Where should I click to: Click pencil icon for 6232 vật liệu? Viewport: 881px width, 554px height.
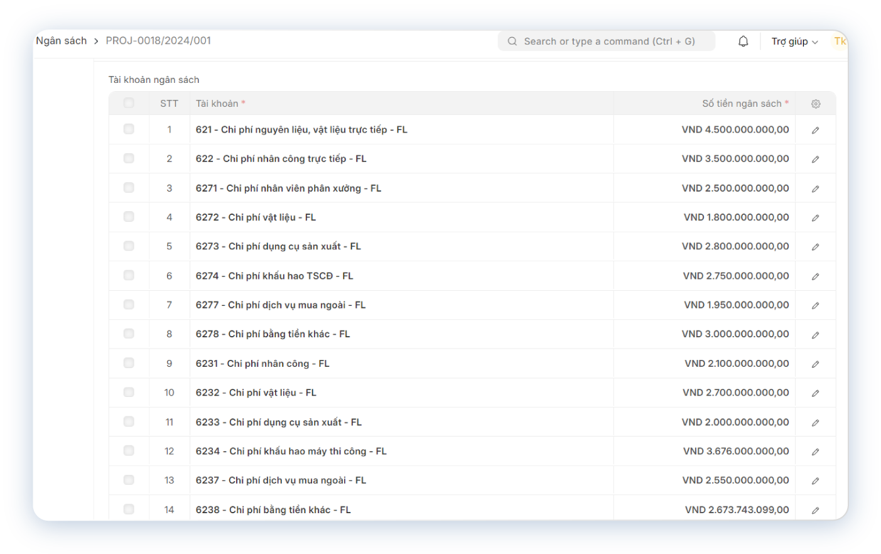[815, 393]
